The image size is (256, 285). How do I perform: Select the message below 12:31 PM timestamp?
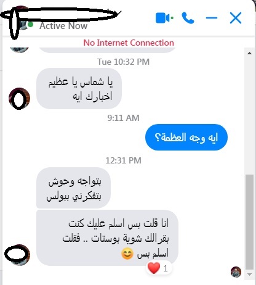tap(73, 188)
